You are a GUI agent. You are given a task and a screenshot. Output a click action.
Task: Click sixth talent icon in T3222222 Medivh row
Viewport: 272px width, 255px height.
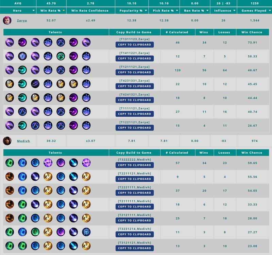[x=73, y=163]
